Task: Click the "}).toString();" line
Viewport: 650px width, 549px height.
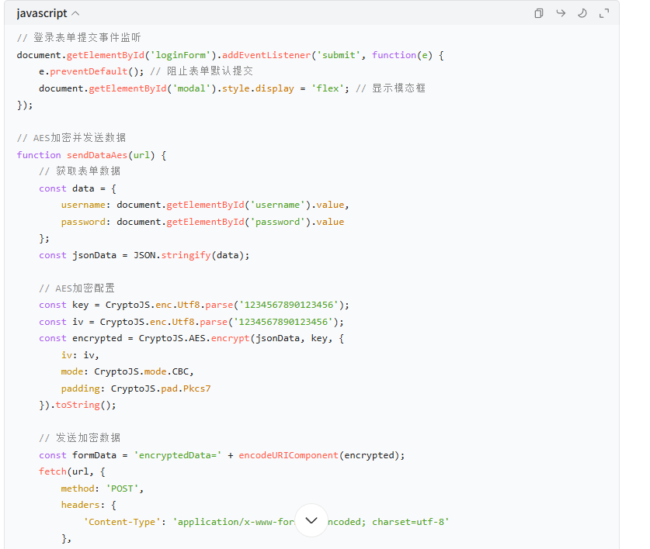Action: 78,405
